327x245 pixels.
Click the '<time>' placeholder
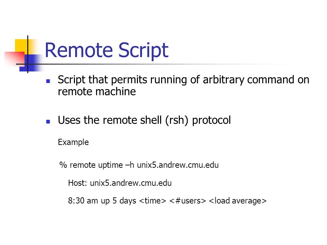(x=153, y=201)
